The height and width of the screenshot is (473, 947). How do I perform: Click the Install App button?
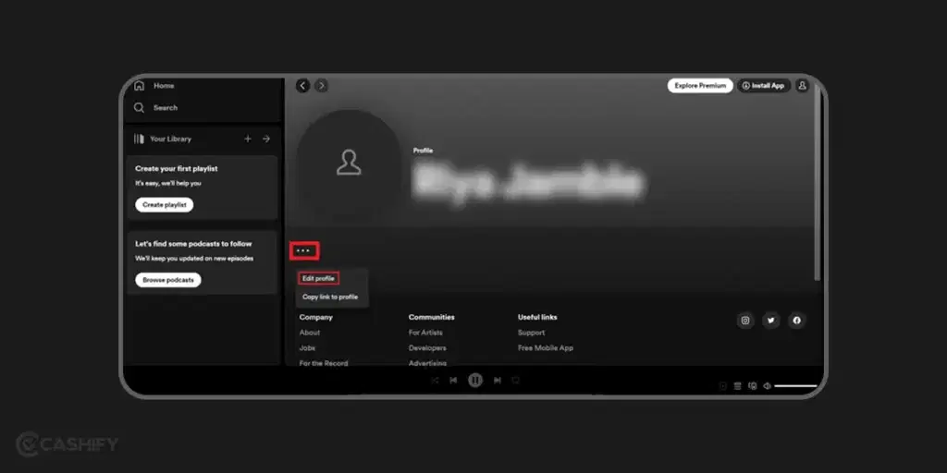(x=763, y=86)
